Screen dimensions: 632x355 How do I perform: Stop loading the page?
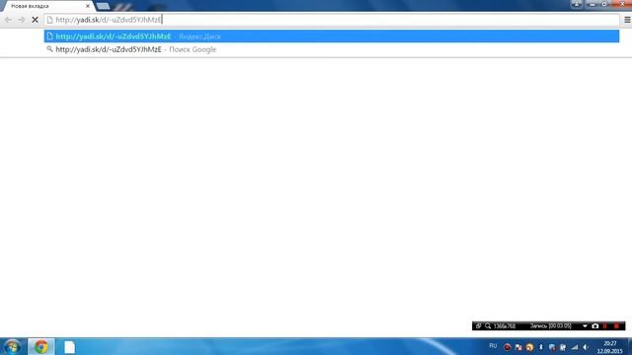pyautogui.click(x=36, y=20)
